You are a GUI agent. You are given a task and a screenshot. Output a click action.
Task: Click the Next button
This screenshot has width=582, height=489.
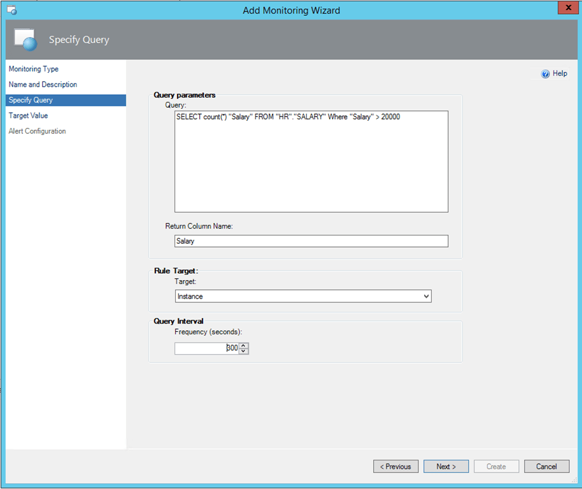coord(446,467)
